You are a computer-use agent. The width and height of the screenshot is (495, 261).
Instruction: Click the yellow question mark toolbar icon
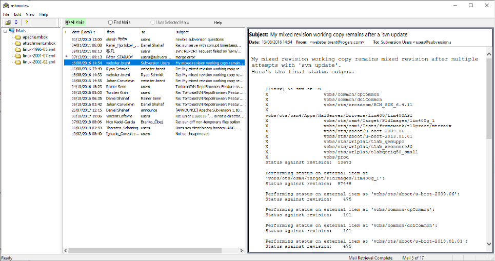click(26, 23)
